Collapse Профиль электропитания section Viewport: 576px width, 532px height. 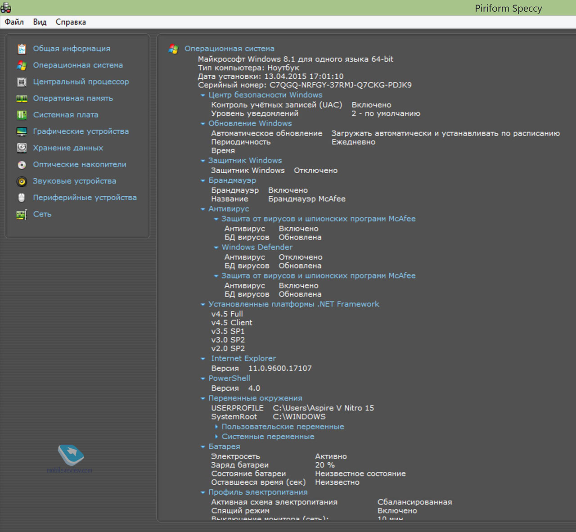pos(203,493)
